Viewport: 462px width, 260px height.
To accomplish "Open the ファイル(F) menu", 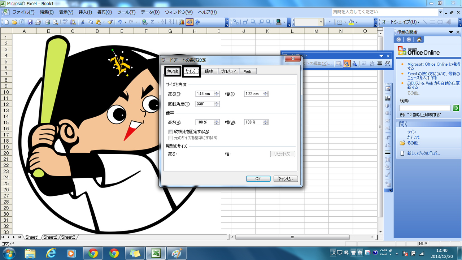I will (23, 12).
